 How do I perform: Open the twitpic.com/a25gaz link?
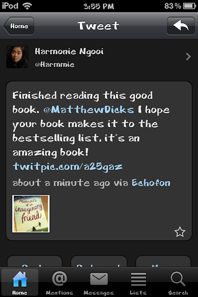coord(68,167)
